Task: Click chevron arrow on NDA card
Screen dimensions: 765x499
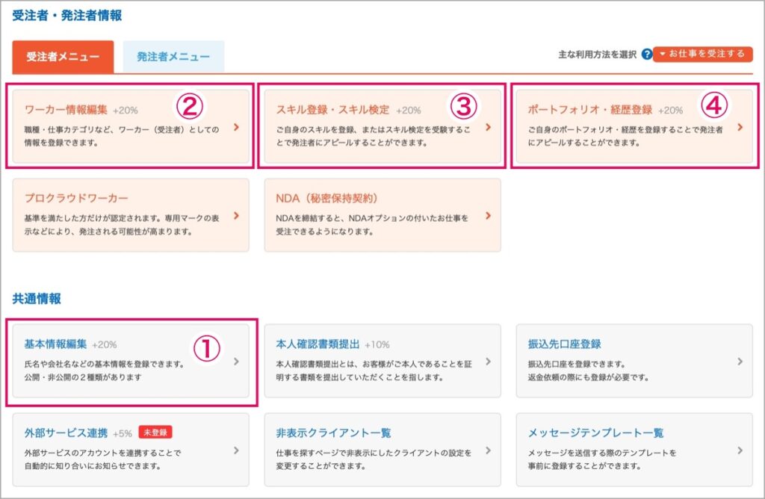Action: click(489, 215)
